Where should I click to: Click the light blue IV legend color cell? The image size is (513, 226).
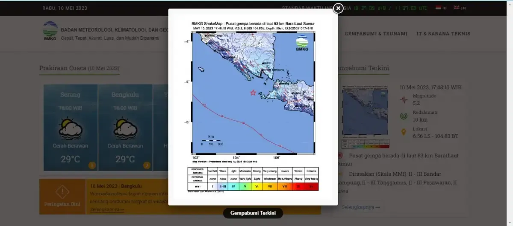(x=233, y=187)
